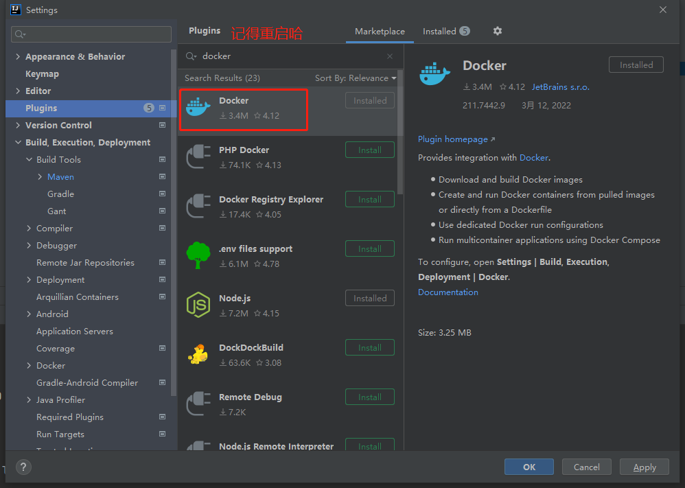Collapse Build, Execution, Deployment section
This screenshot has height=488, width=685.
(18, 143)
